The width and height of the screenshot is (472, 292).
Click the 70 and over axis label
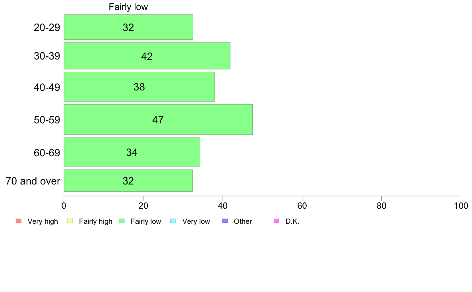[x=33, y=181]
